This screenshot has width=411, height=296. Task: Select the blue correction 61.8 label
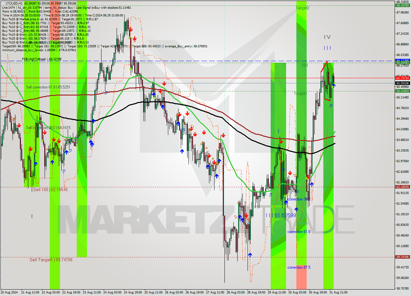tap(299, 232)
